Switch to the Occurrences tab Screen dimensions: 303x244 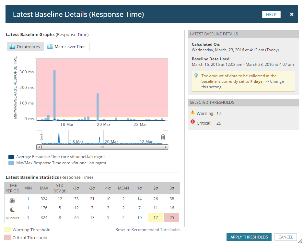25,47
